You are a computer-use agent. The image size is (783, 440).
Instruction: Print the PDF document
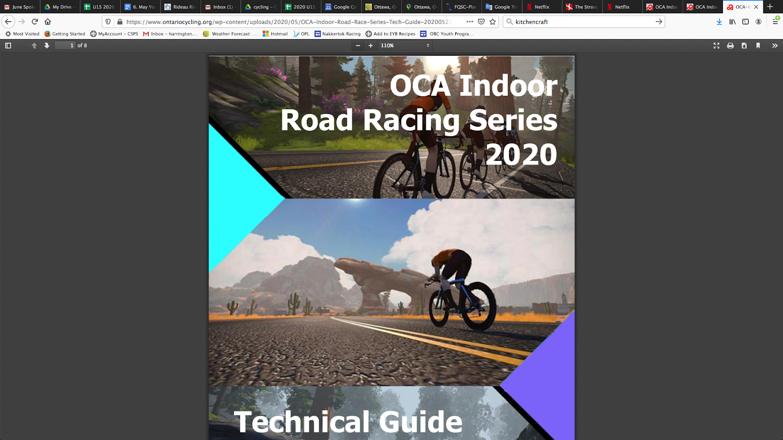point(730,45)
